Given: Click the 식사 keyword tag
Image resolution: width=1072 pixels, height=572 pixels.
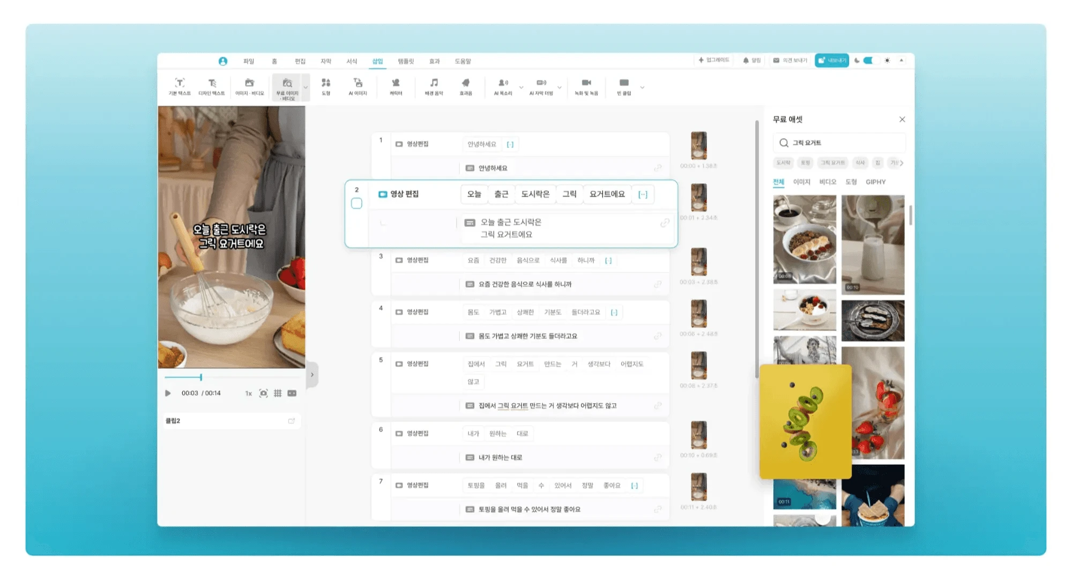Looking at the screenshot, I should click(860, 163).
